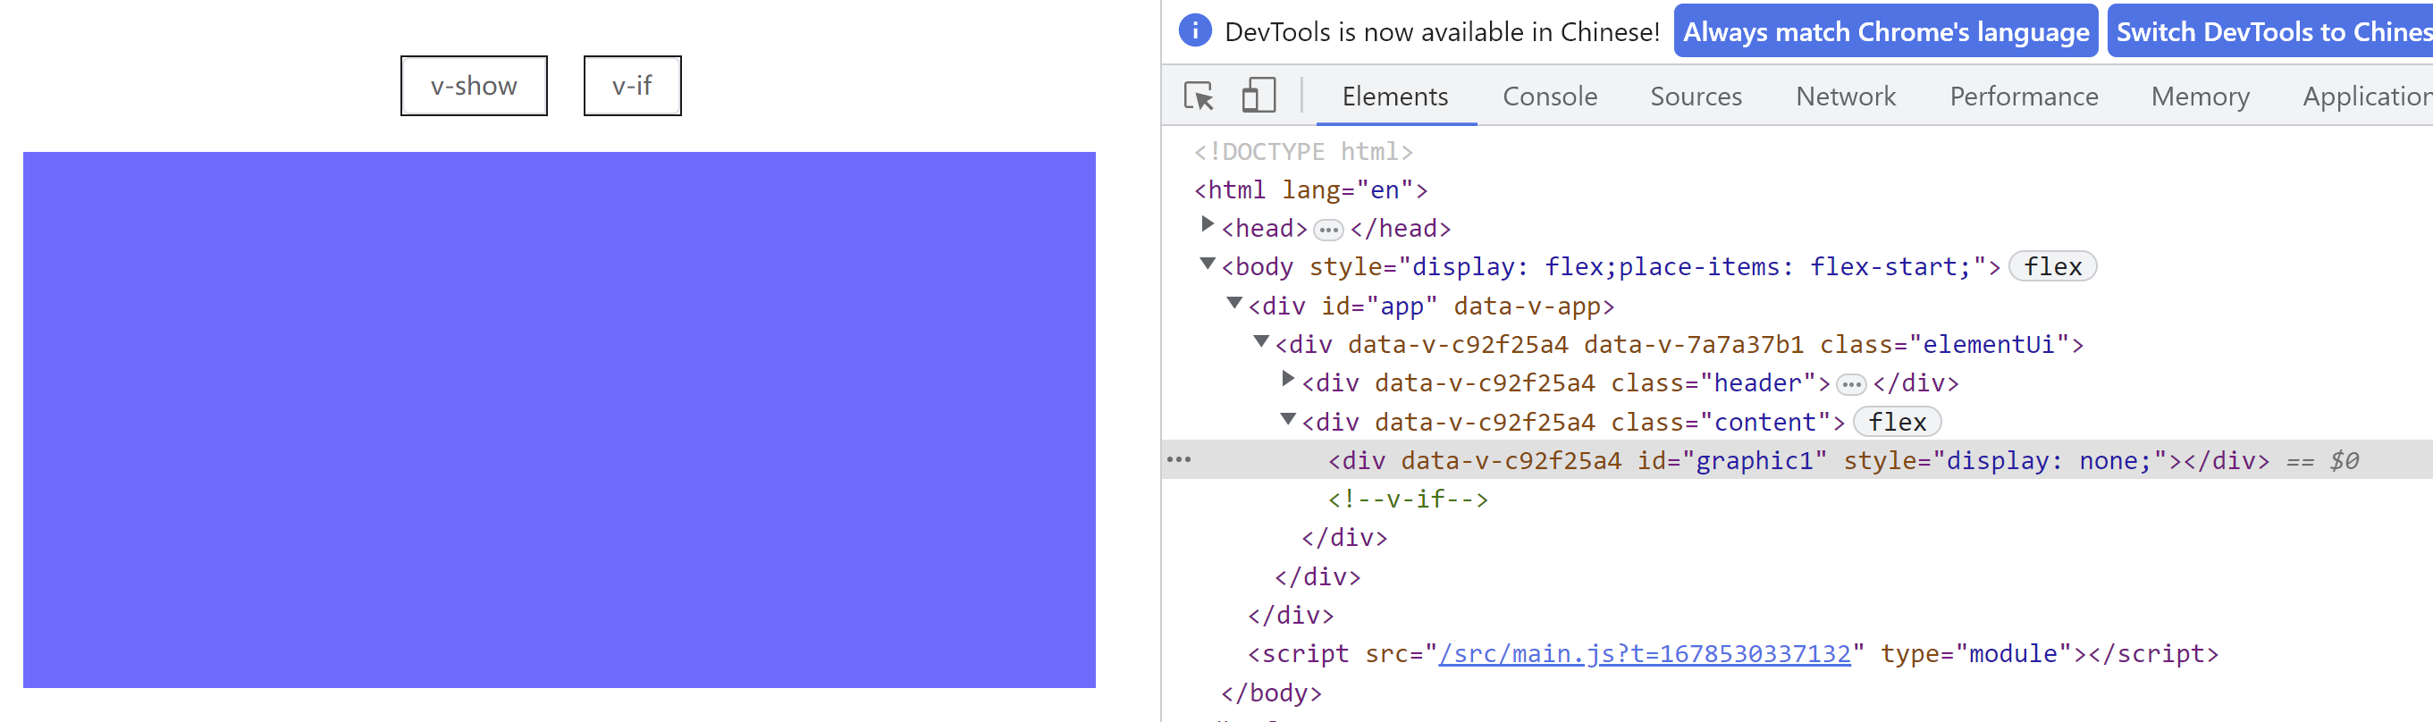
Task: Open the /src/main.js script link
Action: point(1644,654)
